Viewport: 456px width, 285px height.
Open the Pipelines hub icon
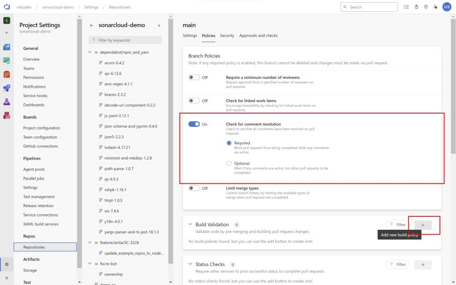[x=7, y=88]
